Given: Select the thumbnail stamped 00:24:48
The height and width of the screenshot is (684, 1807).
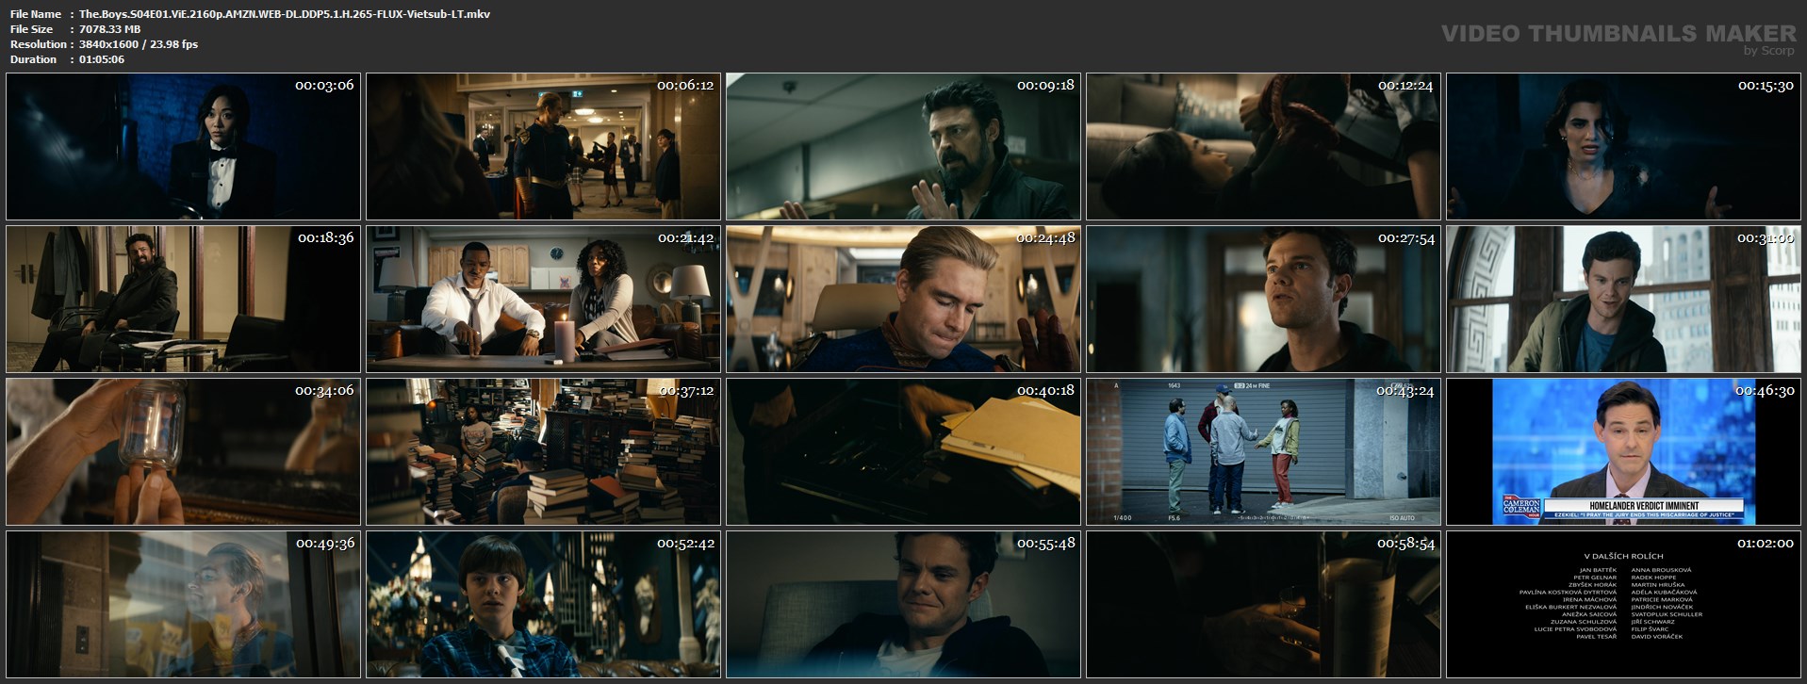Looking at the screenshot, I should pyautogui.click(x=903, y=300).
